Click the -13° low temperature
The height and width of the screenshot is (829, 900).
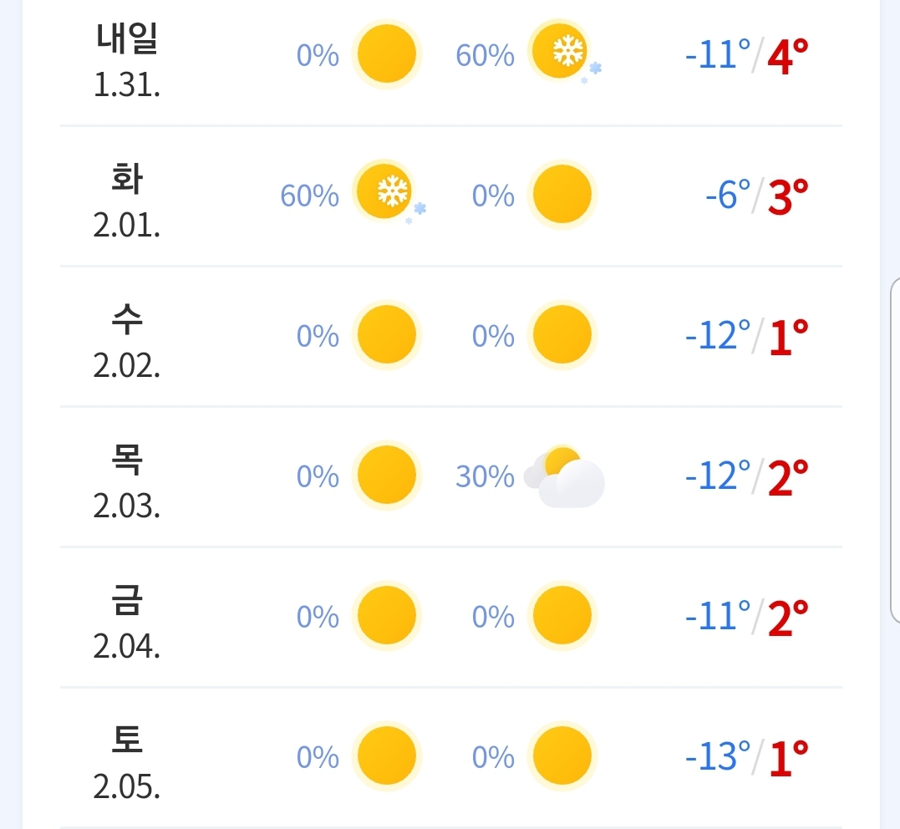tap(718, 757)
